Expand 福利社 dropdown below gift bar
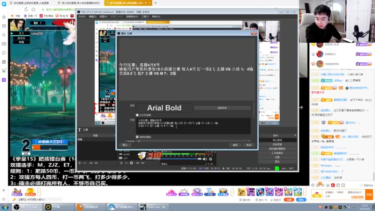Image resolution: width=375 pixels, height=211 pixels. tap(245, 200)
